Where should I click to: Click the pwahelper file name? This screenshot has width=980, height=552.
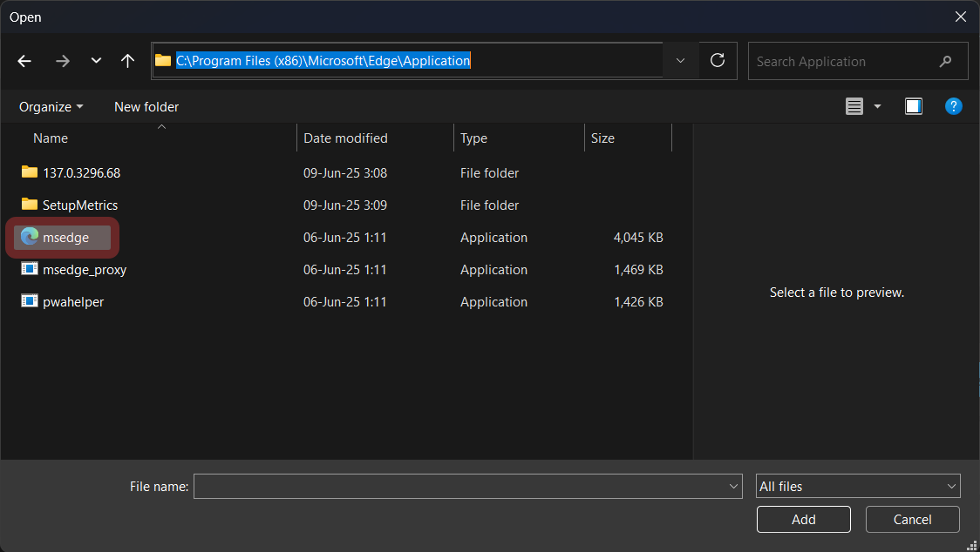tap(73, 302)
